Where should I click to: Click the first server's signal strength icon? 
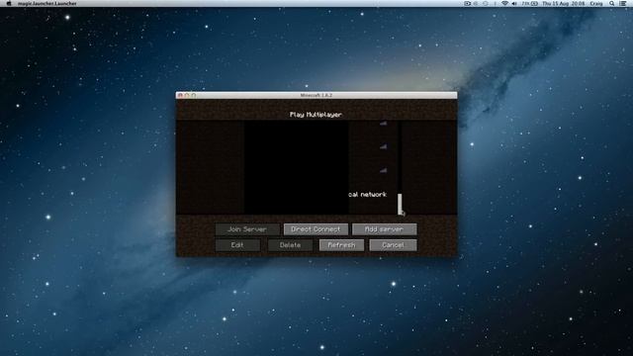pos(383,123)
